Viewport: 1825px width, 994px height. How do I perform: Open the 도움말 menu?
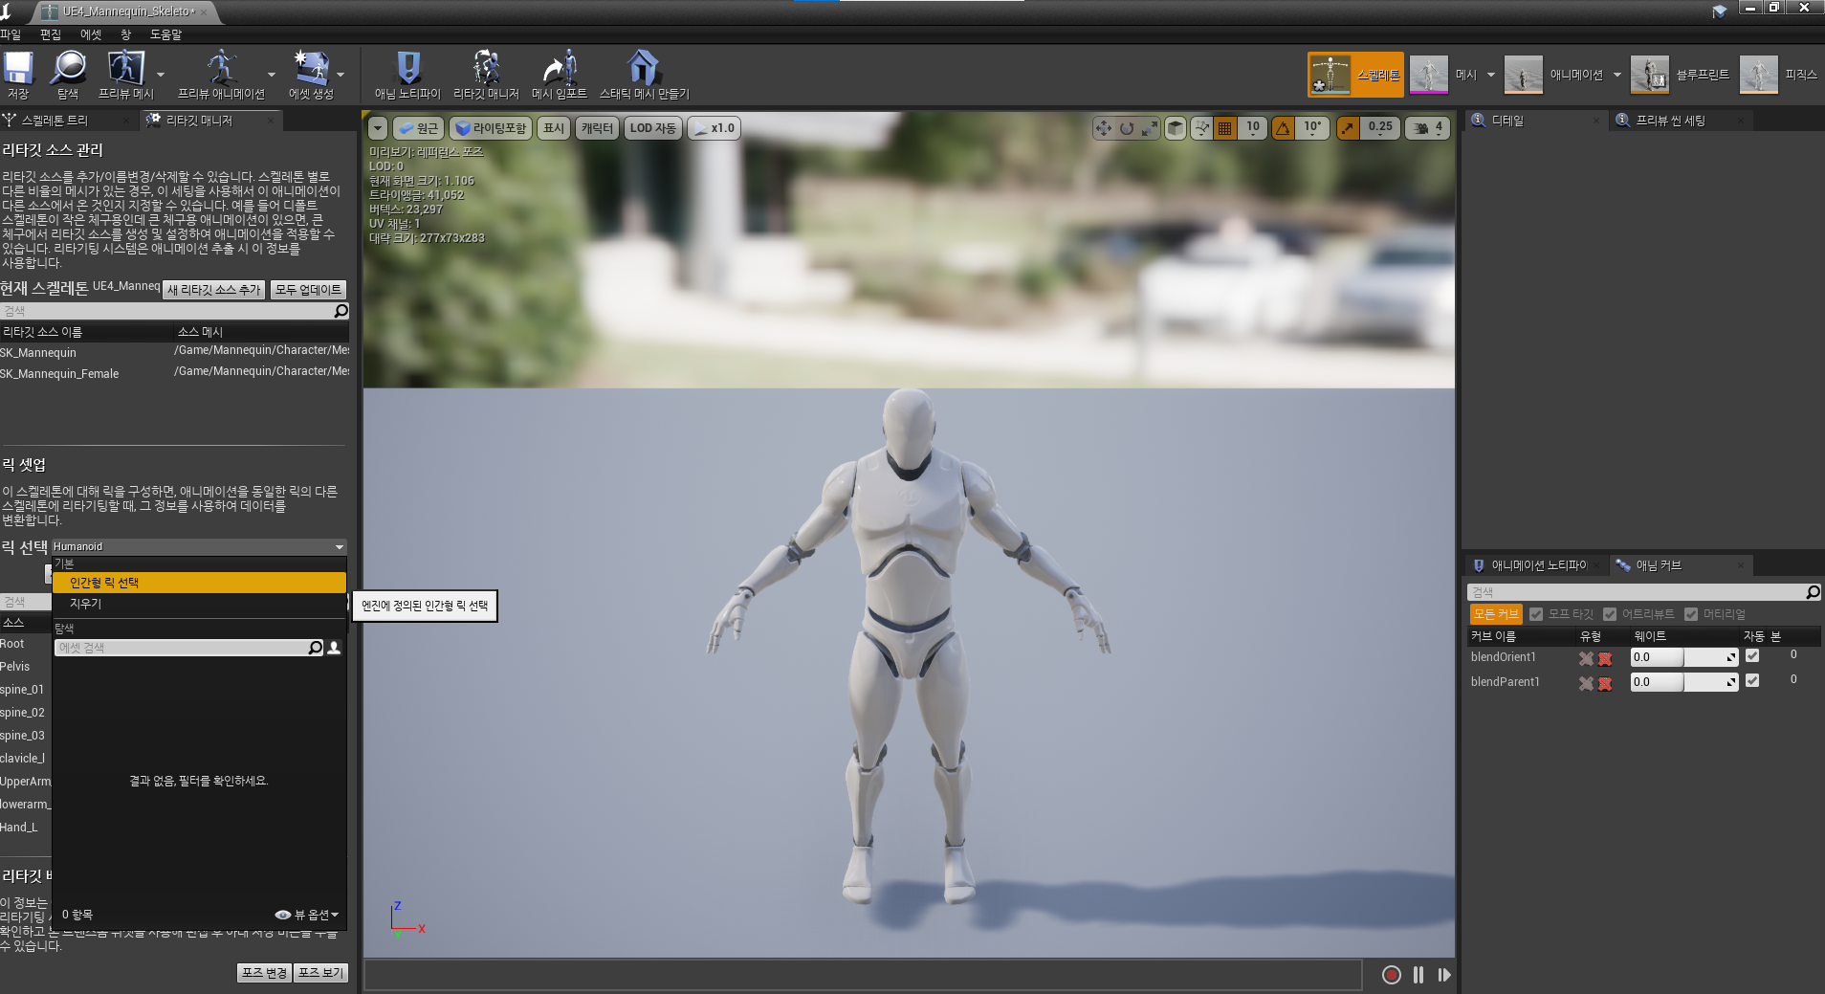[x=165, y=34]
